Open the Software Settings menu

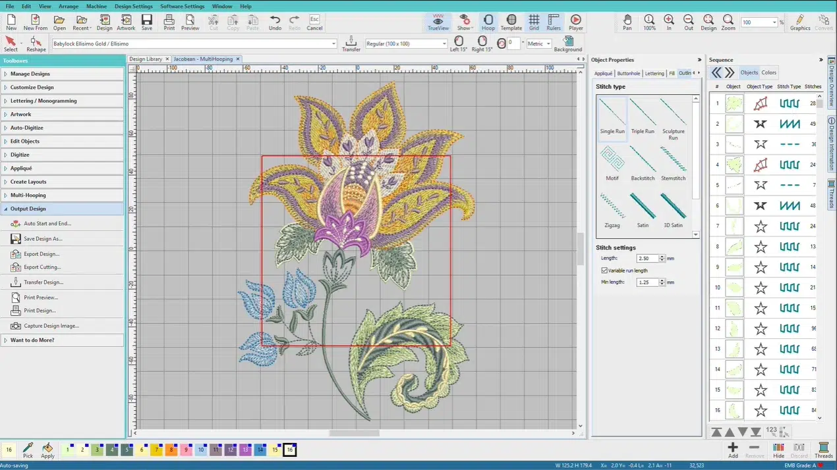[183, 6]
